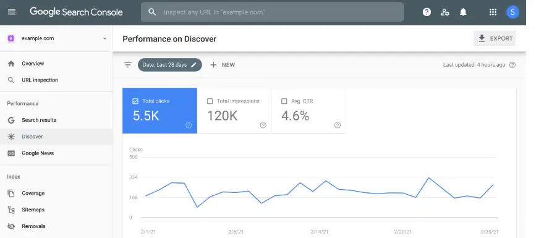This screenshot has width=544, height=238.
Task: Open the Google apps grid
Action: (x=493, y=12)
